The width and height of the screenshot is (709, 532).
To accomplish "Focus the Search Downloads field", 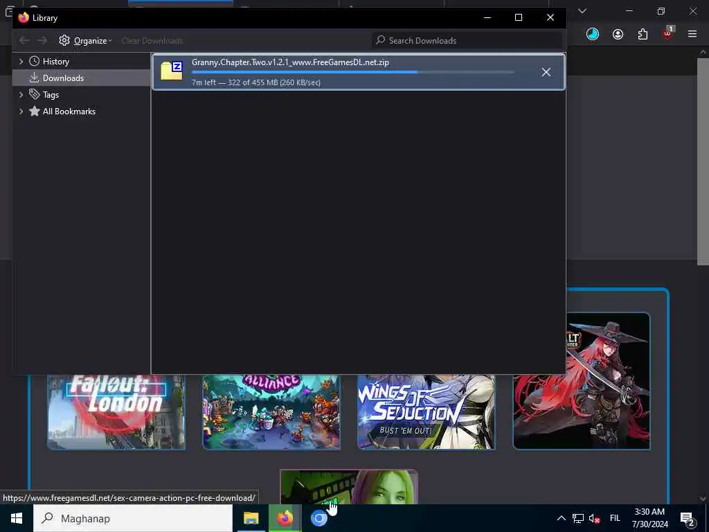I will tap(467, 41).
